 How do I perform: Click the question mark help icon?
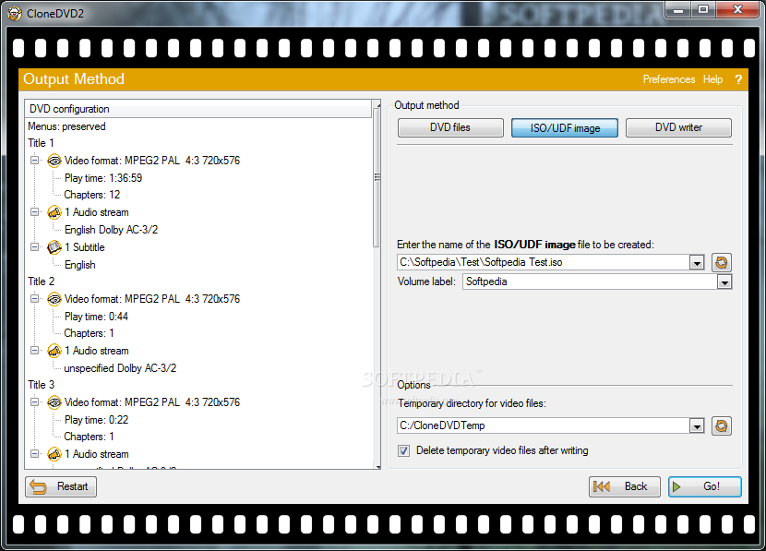coord(738,79)
